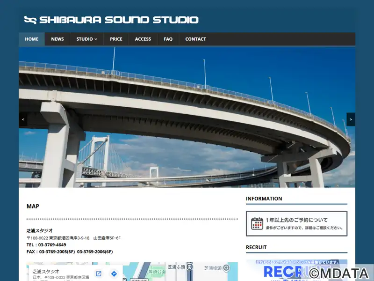Click the calendar icon in Information banner
The width and height of the screenshot is (374, 281).
tap(257, 223)
